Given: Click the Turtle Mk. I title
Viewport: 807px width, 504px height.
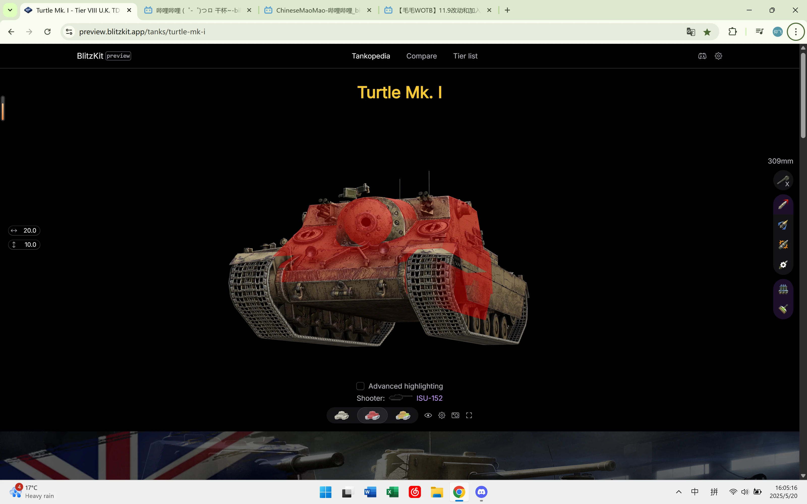Looking at the screenshot, I should pyautogui.click(x=399, y=92).
